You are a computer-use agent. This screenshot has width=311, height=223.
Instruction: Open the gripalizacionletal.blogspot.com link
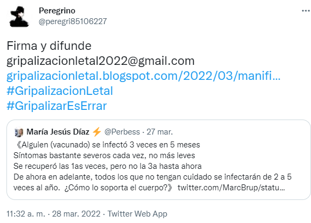pyautogui.click(x=144, y=76)
